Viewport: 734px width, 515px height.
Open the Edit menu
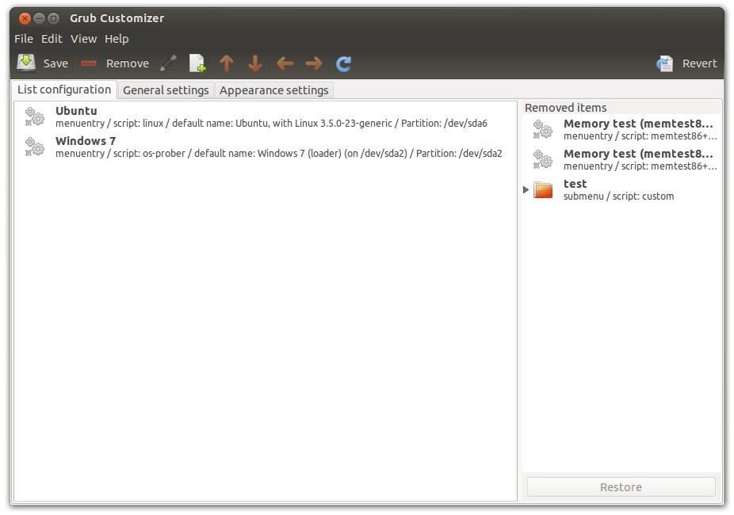[x=52, y=39]
